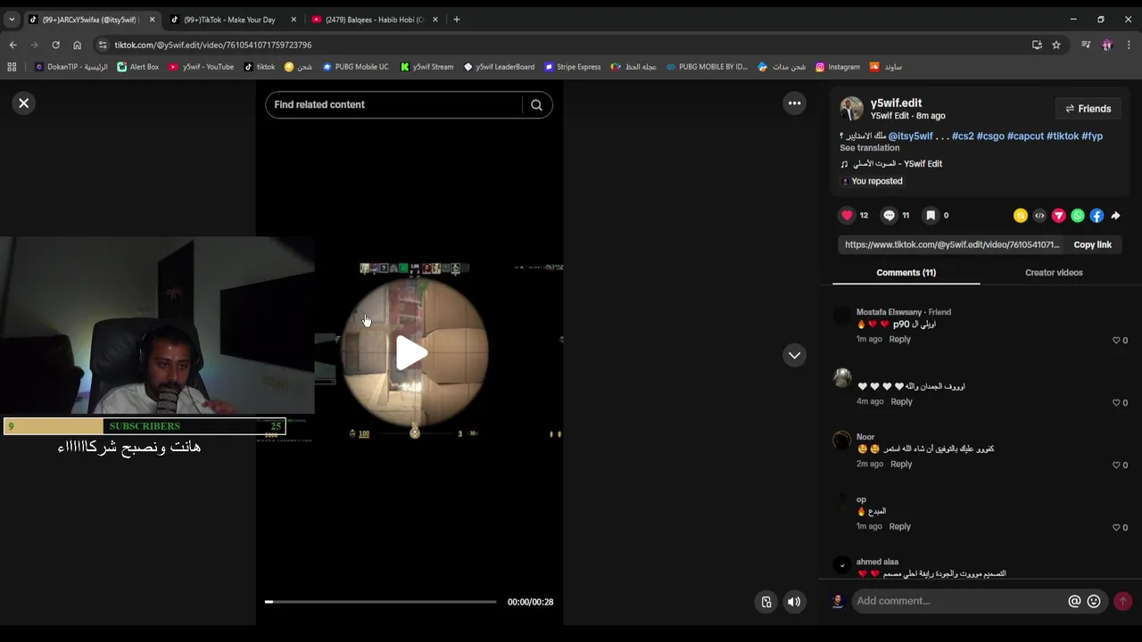Share the video to Facebook
This screenshot has height=642, width=1142.
(1096, 216)
